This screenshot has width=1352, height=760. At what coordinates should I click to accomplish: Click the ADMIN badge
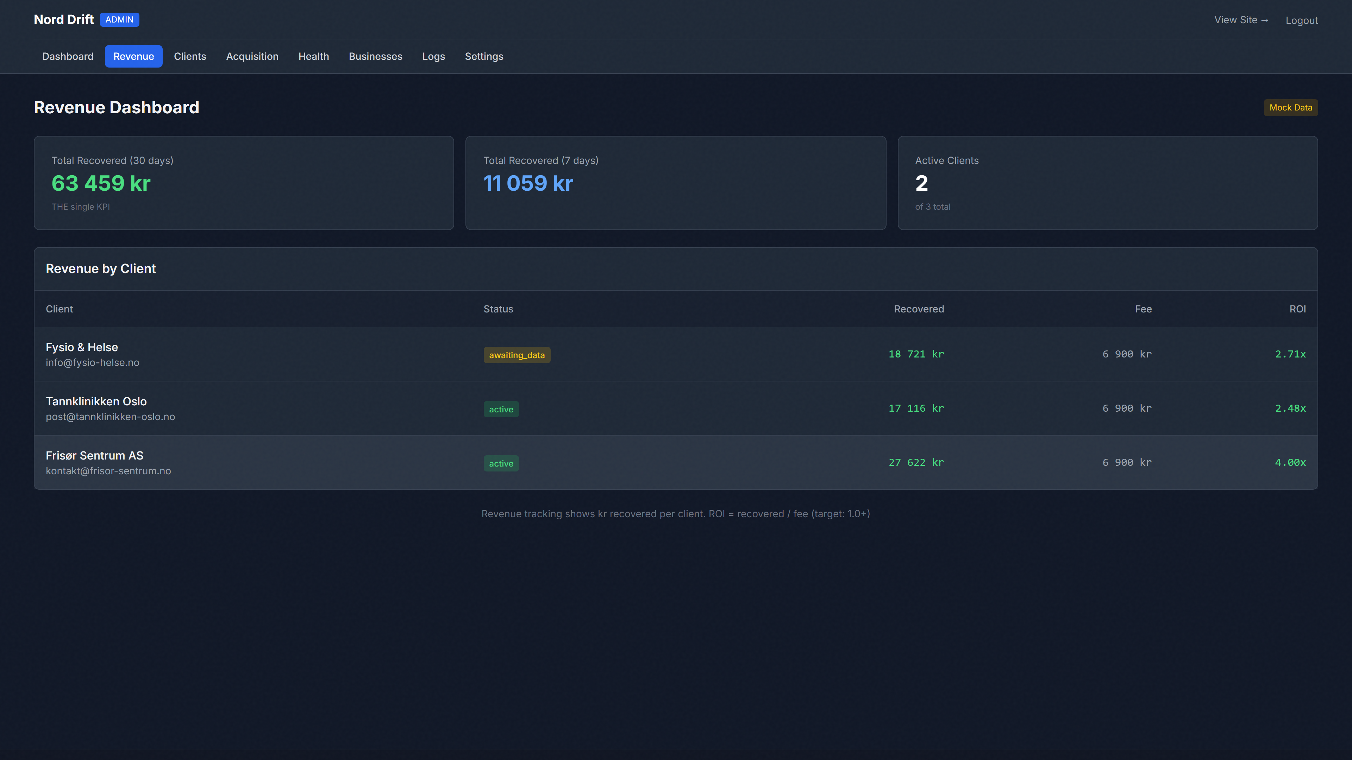click(119, 19)
